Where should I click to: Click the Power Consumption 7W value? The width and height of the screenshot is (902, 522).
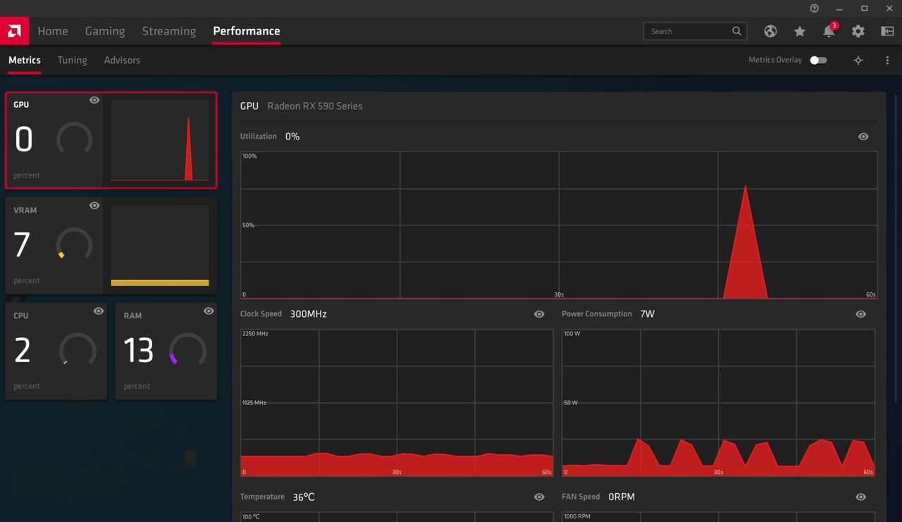[x=648, y=314]
